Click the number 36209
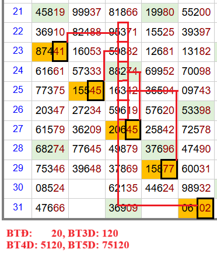 click(x=87, y=130)
